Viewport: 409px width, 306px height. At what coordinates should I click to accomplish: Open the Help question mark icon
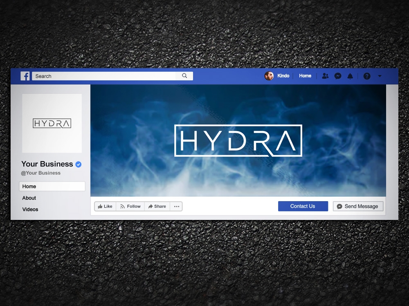367,76
